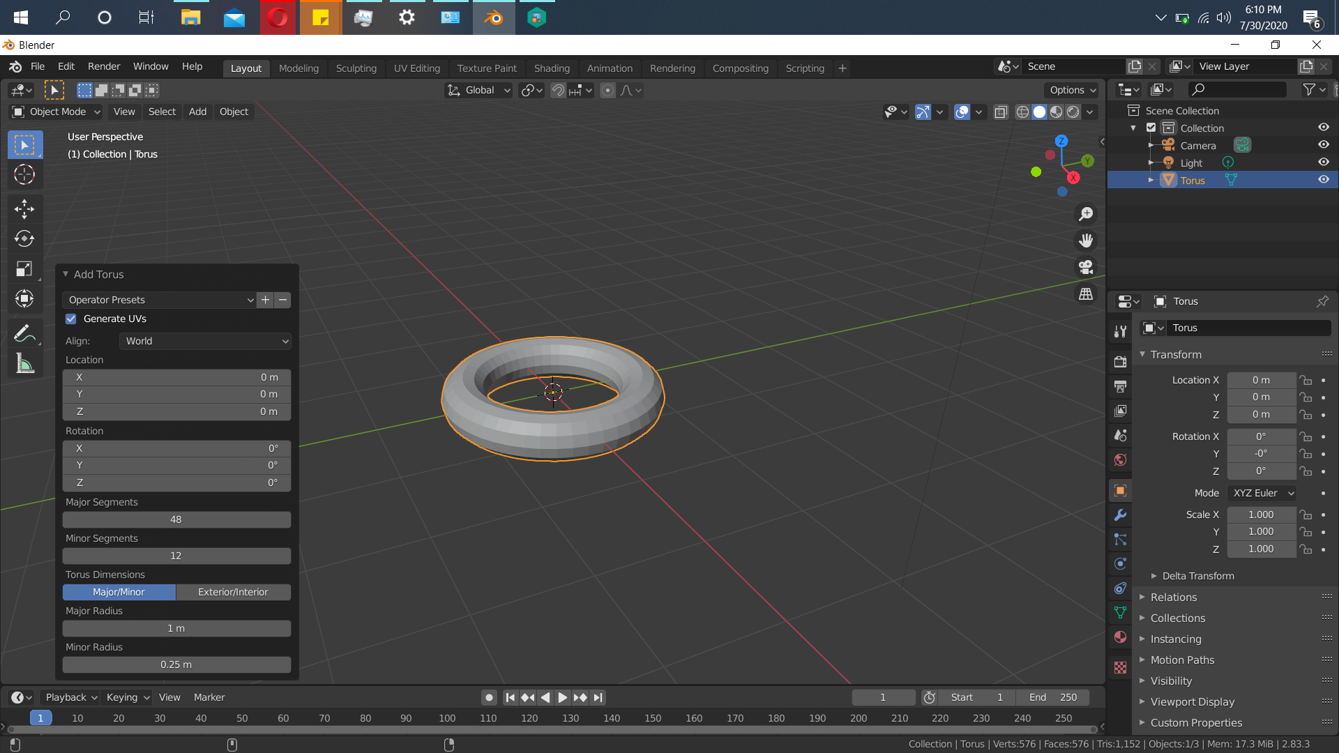The image size is (1339, 753).
Task: Toggle the Collection exclude checkbox
Action: pos(1151,128)
